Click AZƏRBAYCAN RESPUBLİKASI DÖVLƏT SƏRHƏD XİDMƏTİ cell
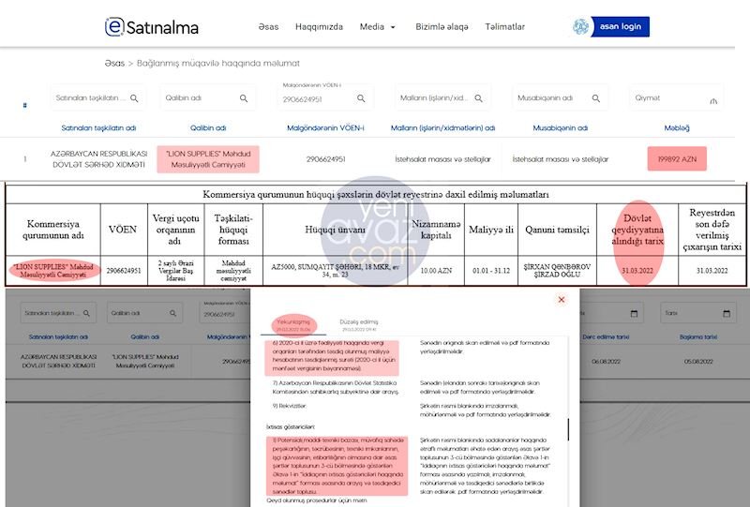 (x=98, y=159)
